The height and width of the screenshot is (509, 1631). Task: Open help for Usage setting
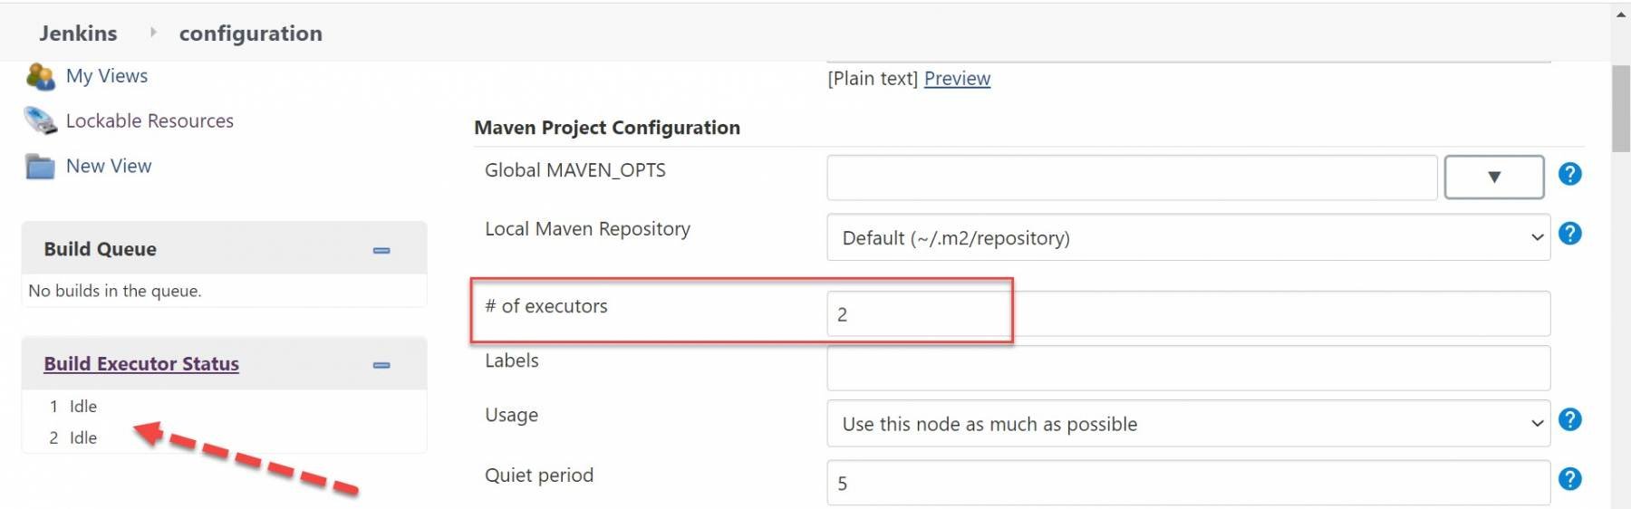pos(1569,419)
